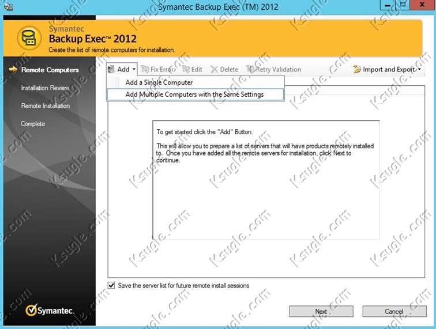Screen dimensions: 436x329
Task: Click the Retry Validation label
Action: [x=279, y=70]
